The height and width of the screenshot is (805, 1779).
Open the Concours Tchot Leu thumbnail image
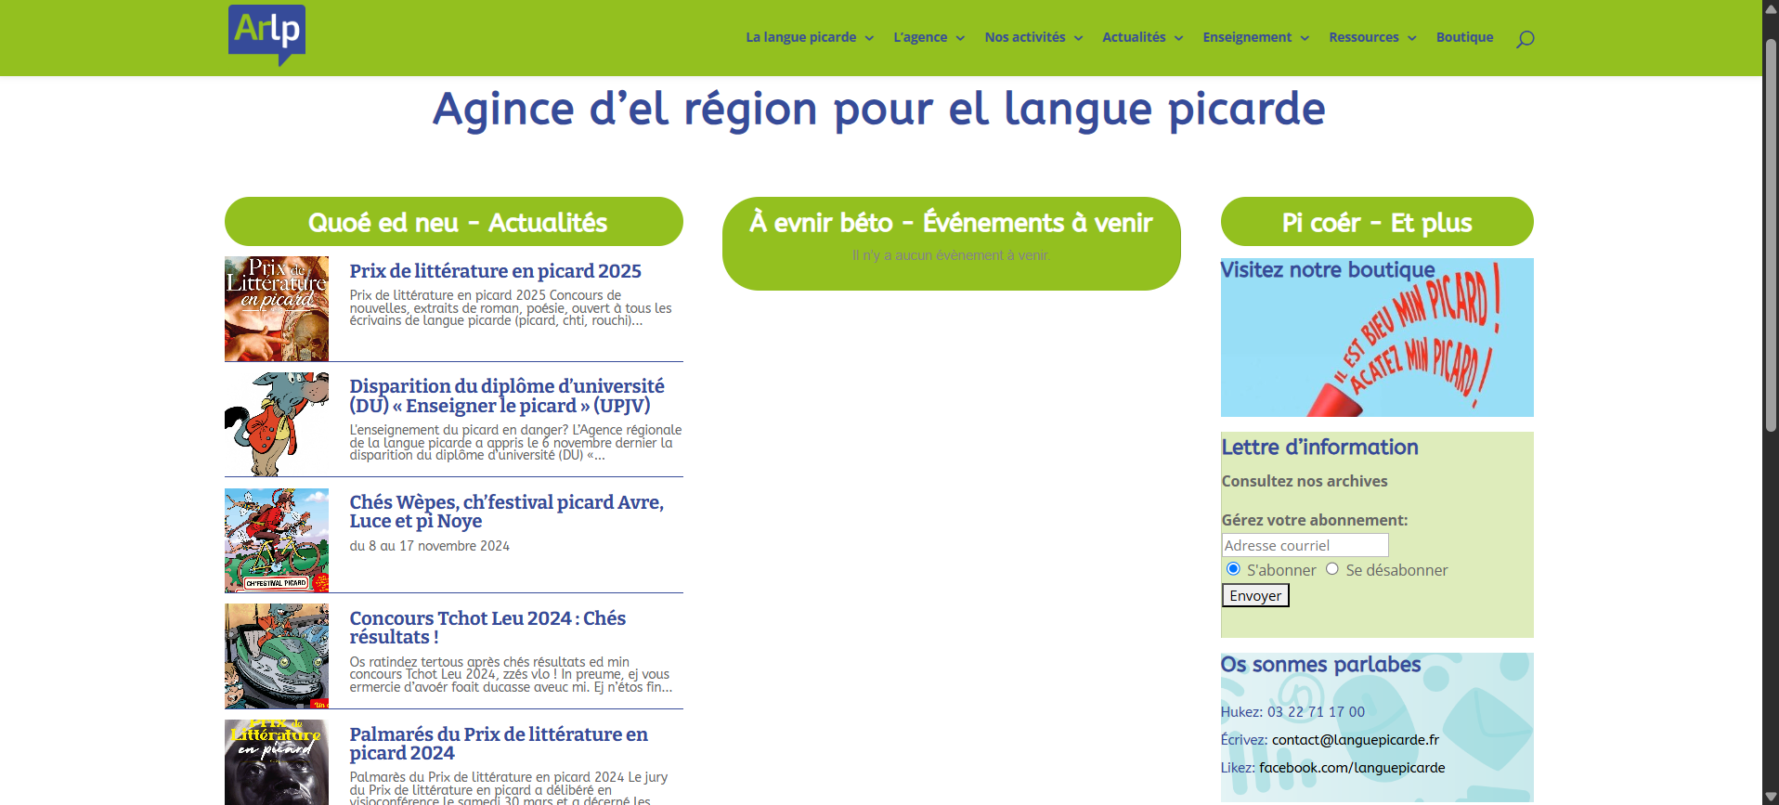[x=277, y=656]
